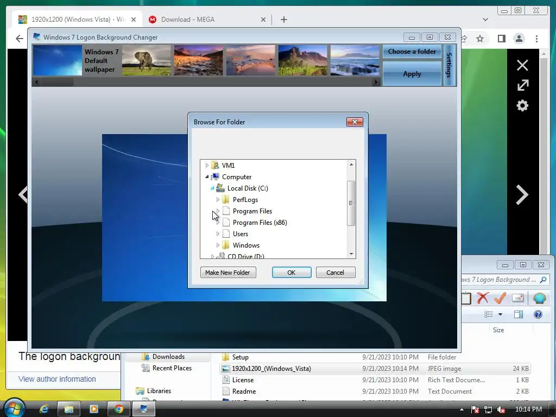Click the Apply button
Screen dimensions: 556x417
[x=412, y=74]
